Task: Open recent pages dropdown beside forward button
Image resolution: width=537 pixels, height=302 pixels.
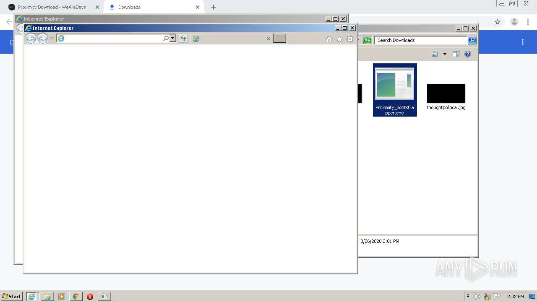Action: [x=52, y=39]
